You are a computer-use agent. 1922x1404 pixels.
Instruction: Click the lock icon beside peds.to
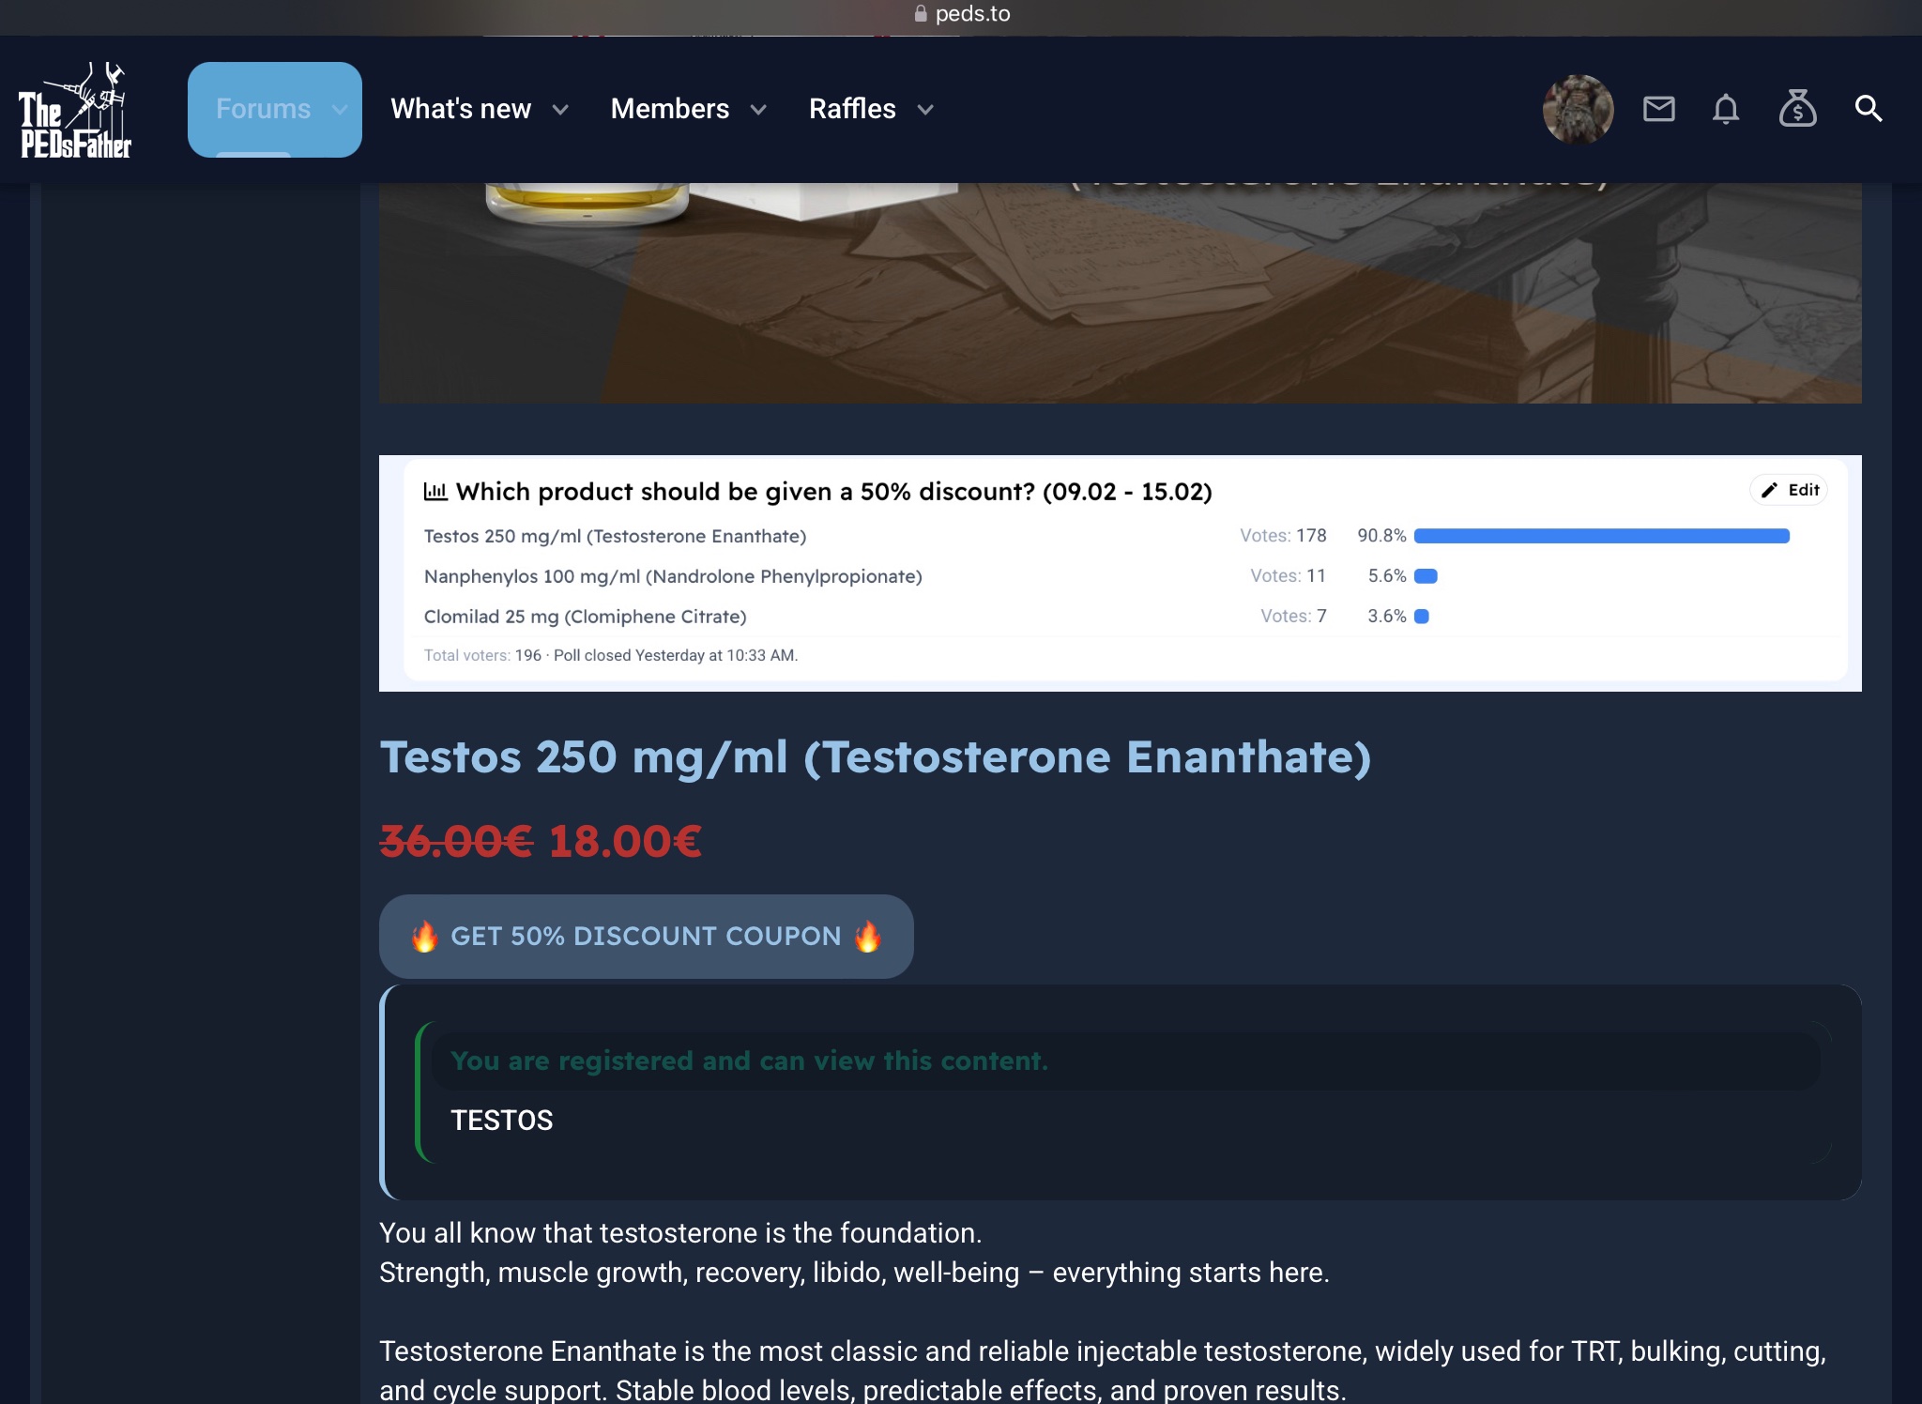click(921, 13)
